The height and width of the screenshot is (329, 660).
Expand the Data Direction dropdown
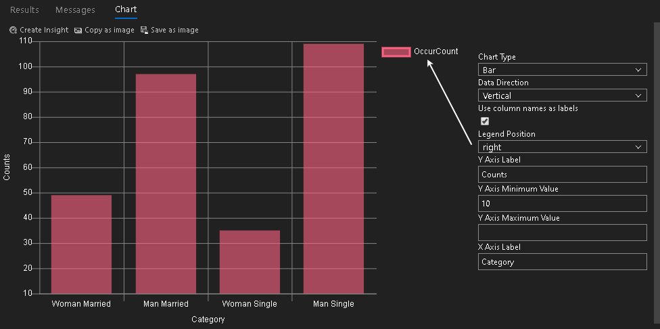pos(562,95)
